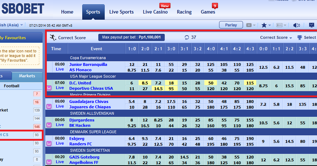Select the Sports tab
Screen dimensions: 317x166
coord(93,12)
